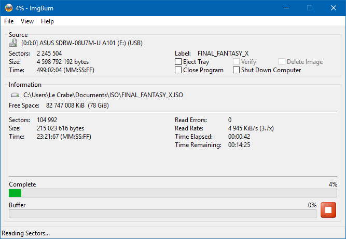Click the destination path FINAL_FANTASY_X.ISO
The width and height of the screenshot is (346, 239).
(x=103, y=95)
